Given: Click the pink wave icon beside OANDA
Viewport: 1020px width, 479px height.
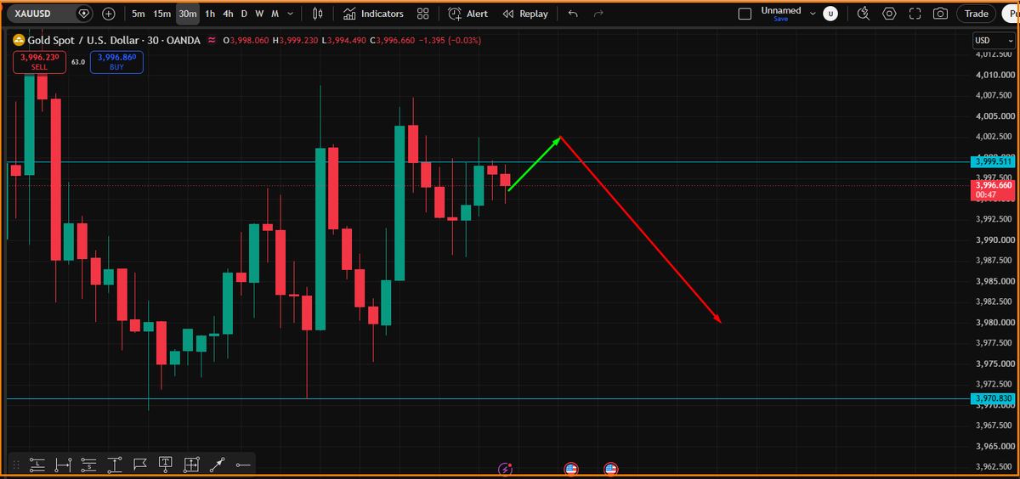Looking at the screenshot, I should (x=211, y=40).
